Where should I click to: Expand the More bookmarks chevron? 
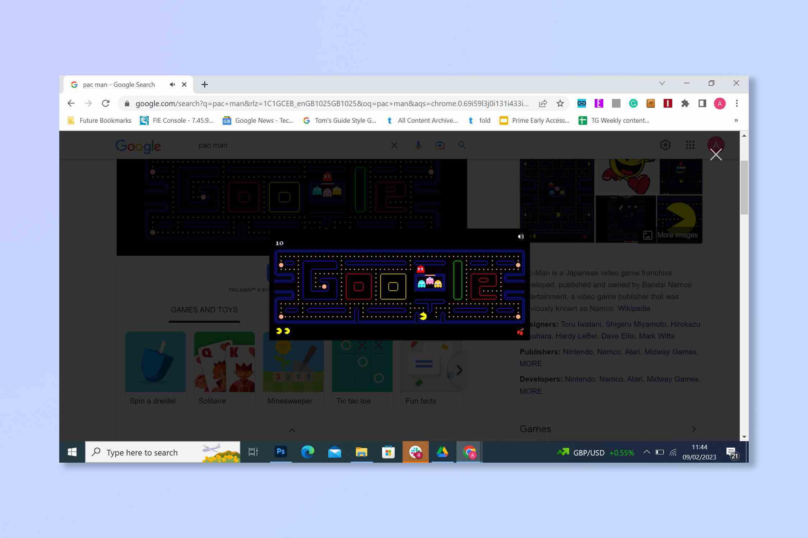(x=735, y=120)
